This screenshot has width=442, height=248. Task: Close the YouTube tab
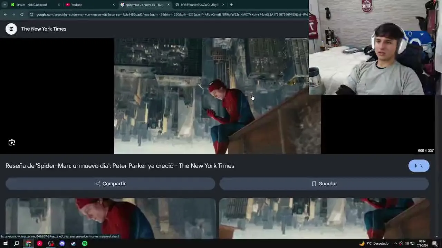(114, 5)
